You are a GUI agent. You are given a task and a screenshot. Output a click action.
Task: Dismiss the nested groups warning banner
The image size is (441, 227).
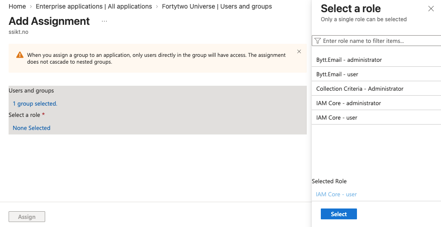pos(299,51)
